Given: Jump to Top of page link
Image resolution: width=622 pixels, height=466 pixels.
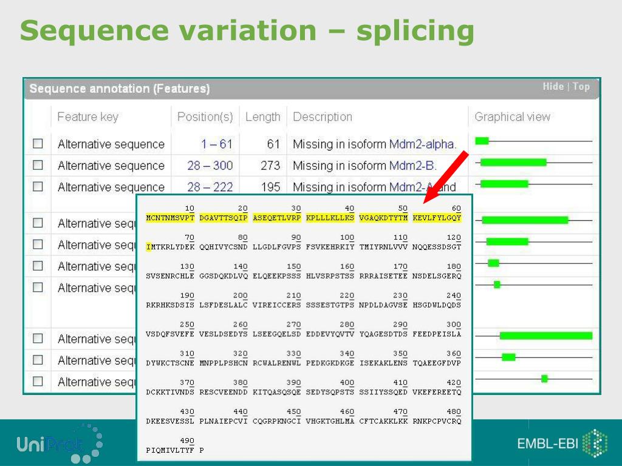Looking at the screenshot, I should click(x=581, y=86).
